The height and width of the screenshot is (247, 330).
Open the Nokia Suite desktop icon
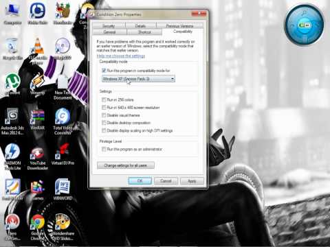(x=37, y=13)
